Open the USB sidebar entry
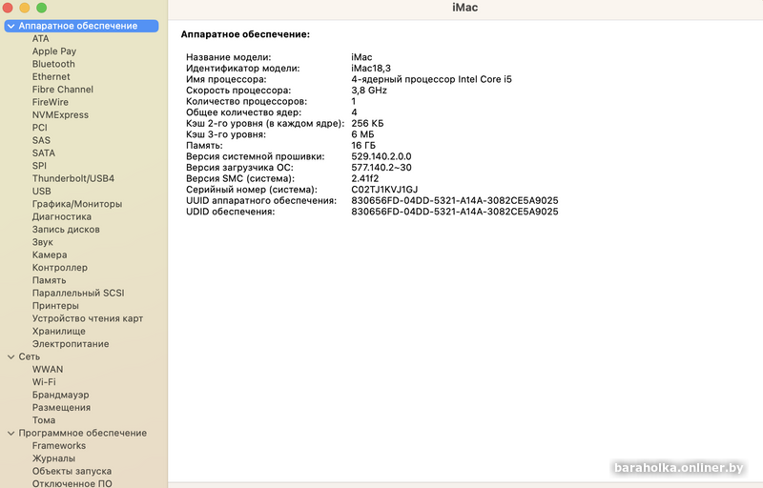763x488 pixels. 41,191
